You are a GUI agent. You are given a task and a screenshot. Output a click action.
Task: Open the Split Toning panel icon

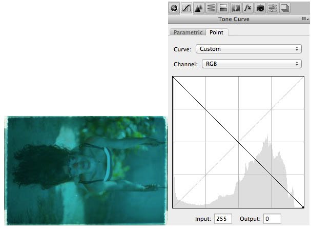pyautogui.click(x=223, y=8)
